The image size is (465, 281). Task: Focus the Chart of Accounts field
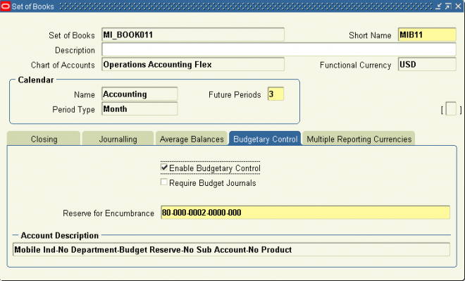click(193, 64)
